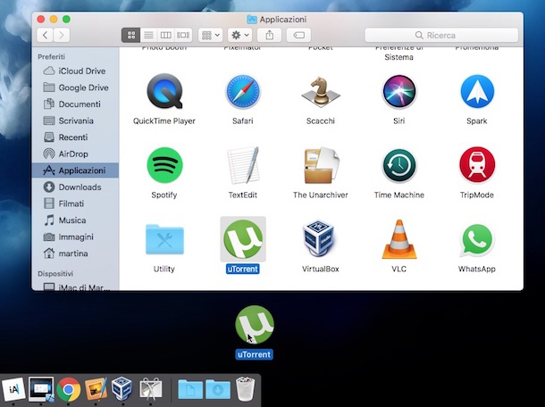
Task: Go back with the left arrow button
Action: click(46, 35)
